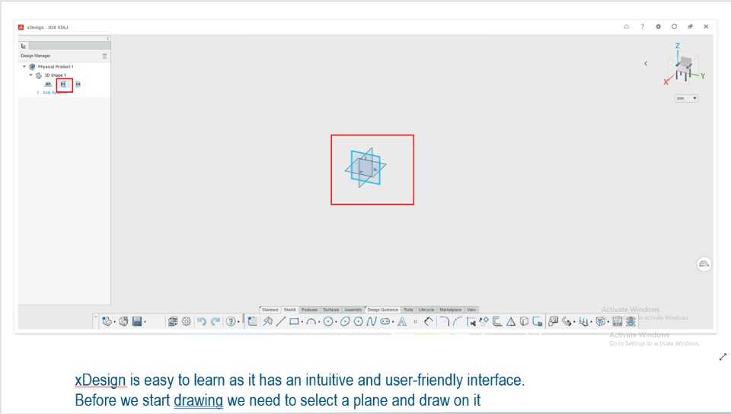Viewport: 731px width, 414px height.
Task: Open the mm units dropdown
Action: pos(686,98)
